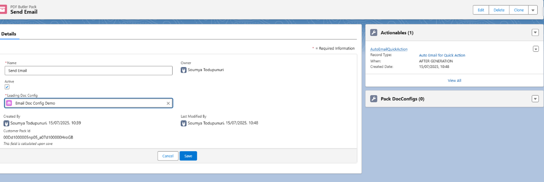Uncheck the Active checkbox

(7, 87)
